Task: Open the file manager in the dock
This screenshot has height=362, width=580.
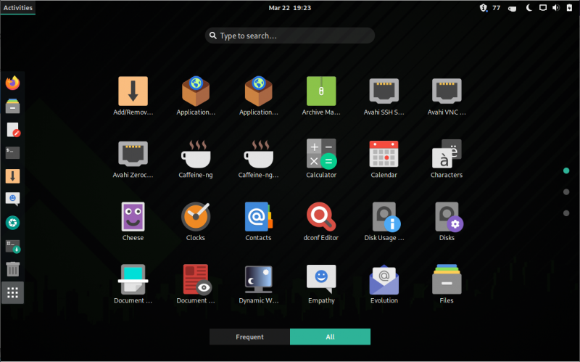Action: click(x=12, y=106)
